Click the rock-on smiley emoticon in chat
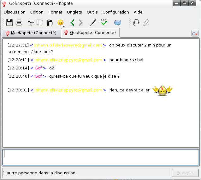The height and width of the screenshot is (180, 201). [163, 90]
